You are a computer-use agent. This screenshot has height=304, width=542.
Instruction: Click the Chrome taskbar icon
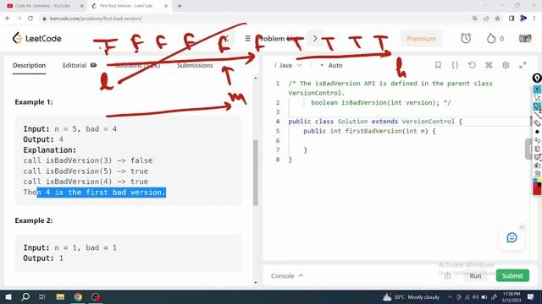tap(78, 296)
